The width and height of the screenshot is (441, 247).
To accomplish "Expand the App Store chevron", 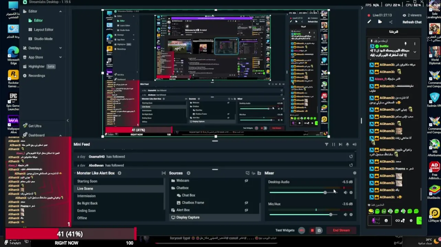I will click(60, 57).
